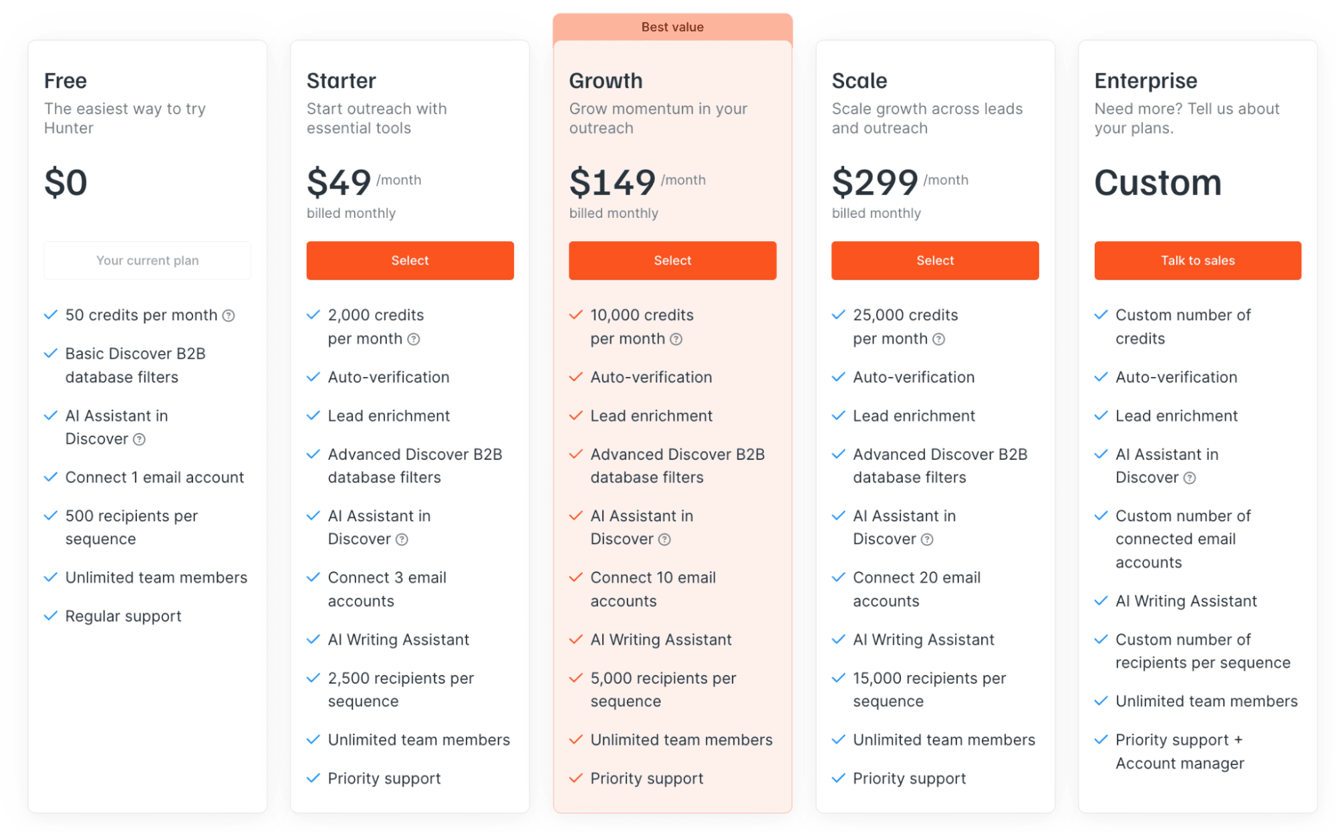Click the Best value banner
The height and width of the screenshot is (834, 1336).
672,27
